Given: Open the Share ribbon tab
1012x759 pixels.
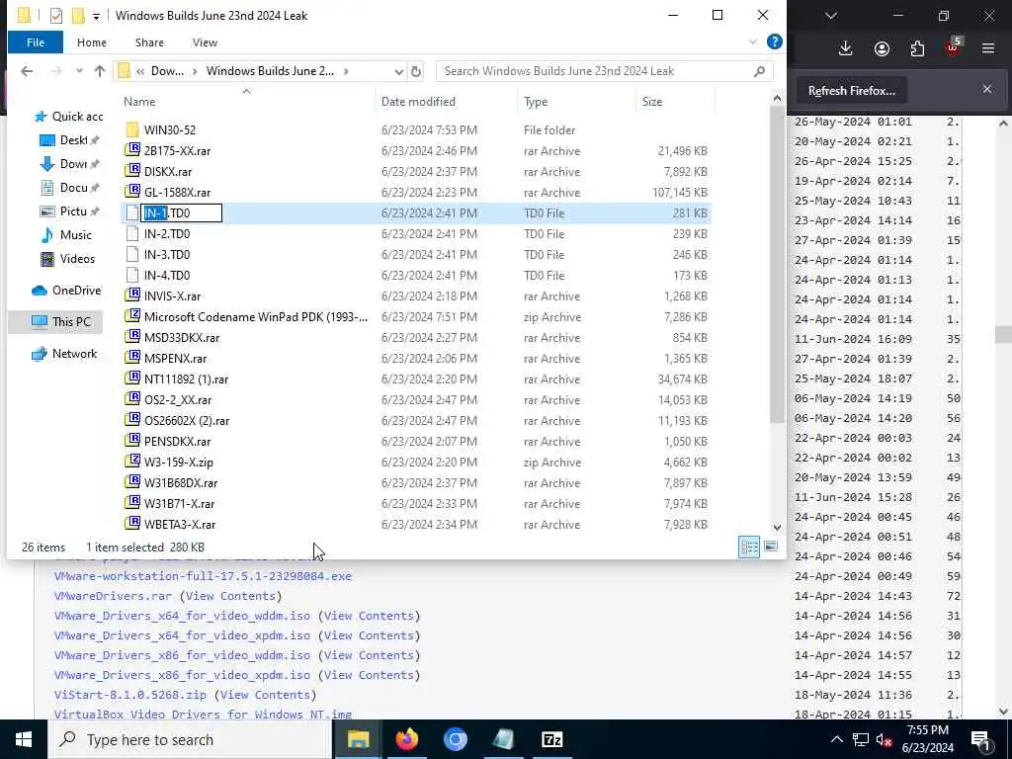Looking at the screenshot, I should pos(149,42).
